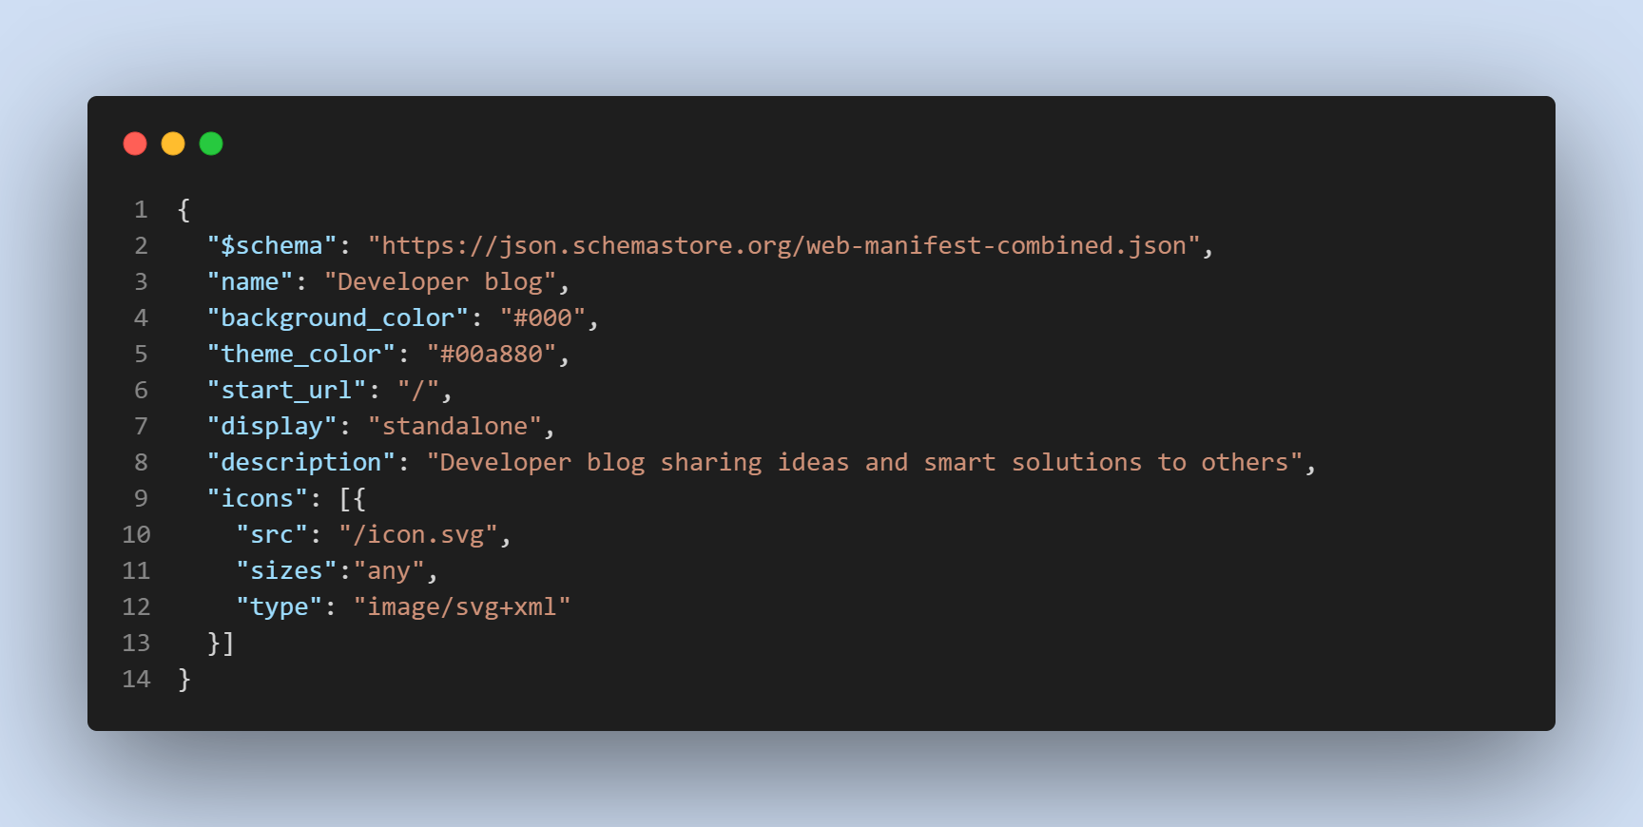This screenshot has height=827, width=1643.
Task: Click the "#000" background color value
Action: click(x=542, y=318)
